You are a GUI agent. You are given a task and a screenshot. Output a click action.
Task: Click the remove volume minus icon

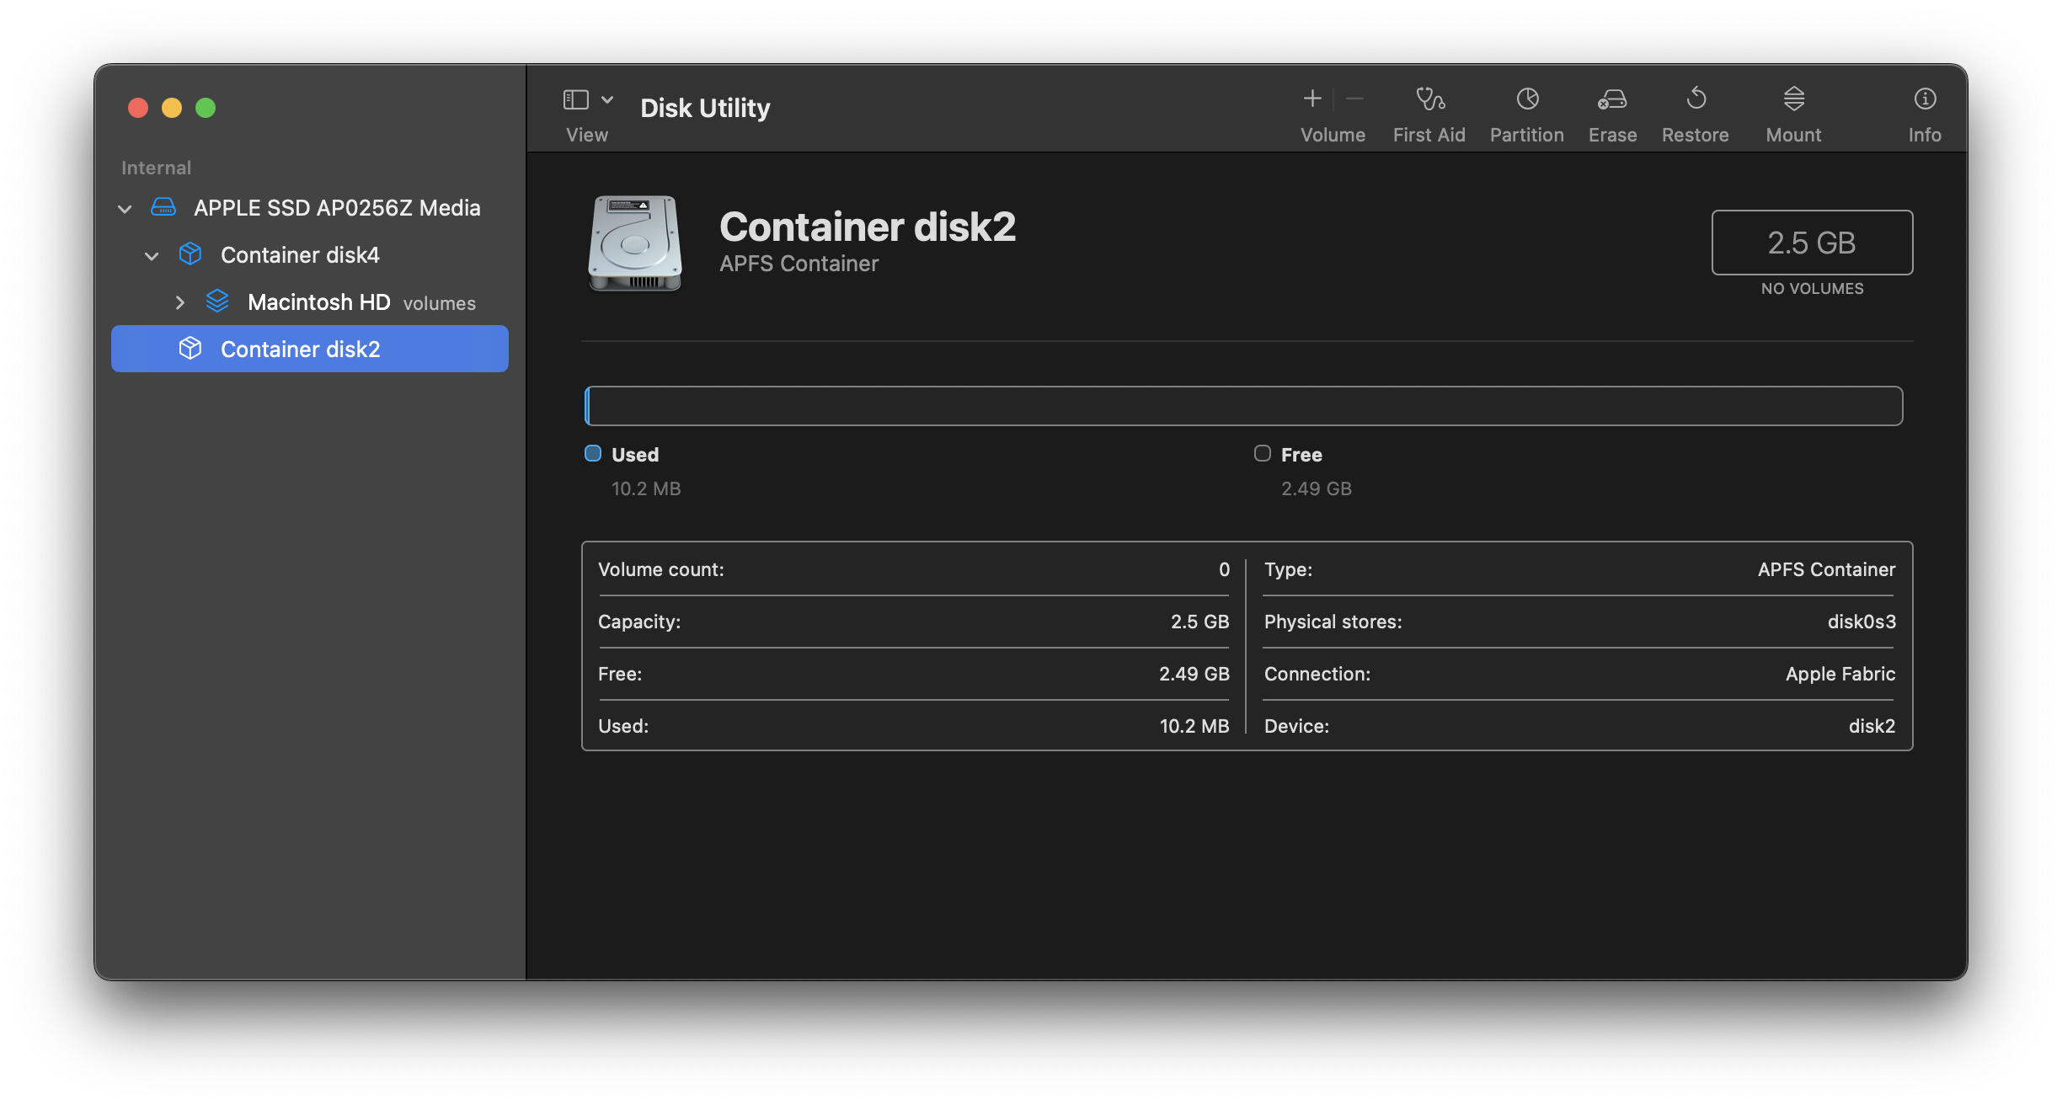pyautogui.click(x=1354, y=99)
